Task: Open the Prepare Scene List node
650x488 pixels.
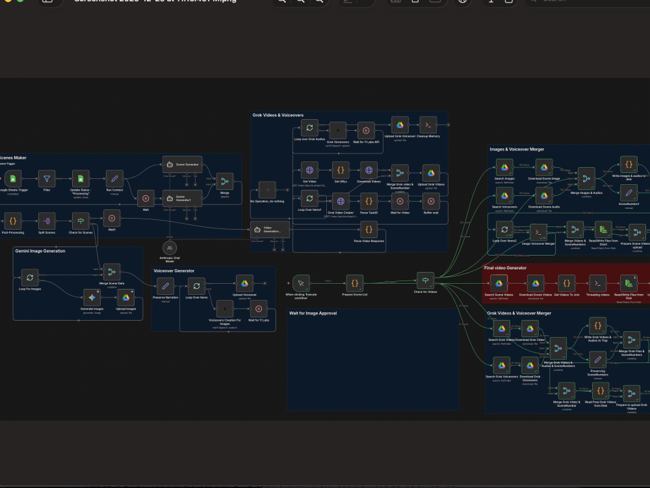Action: [x=354, y=284]
